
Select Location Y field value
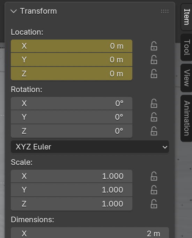pos(72,59)
